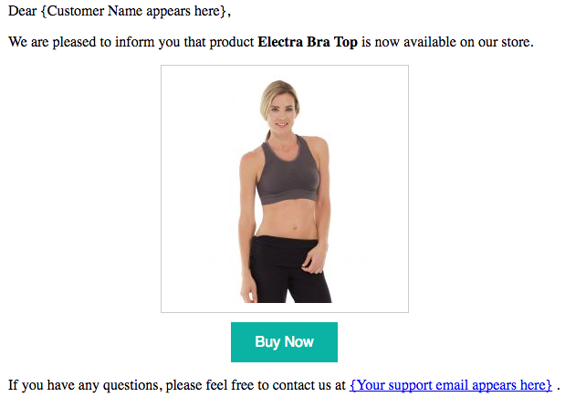Screen dimensions: 586x418
Task: Click the phrase contact us at
Action: (x=309, y=385)
